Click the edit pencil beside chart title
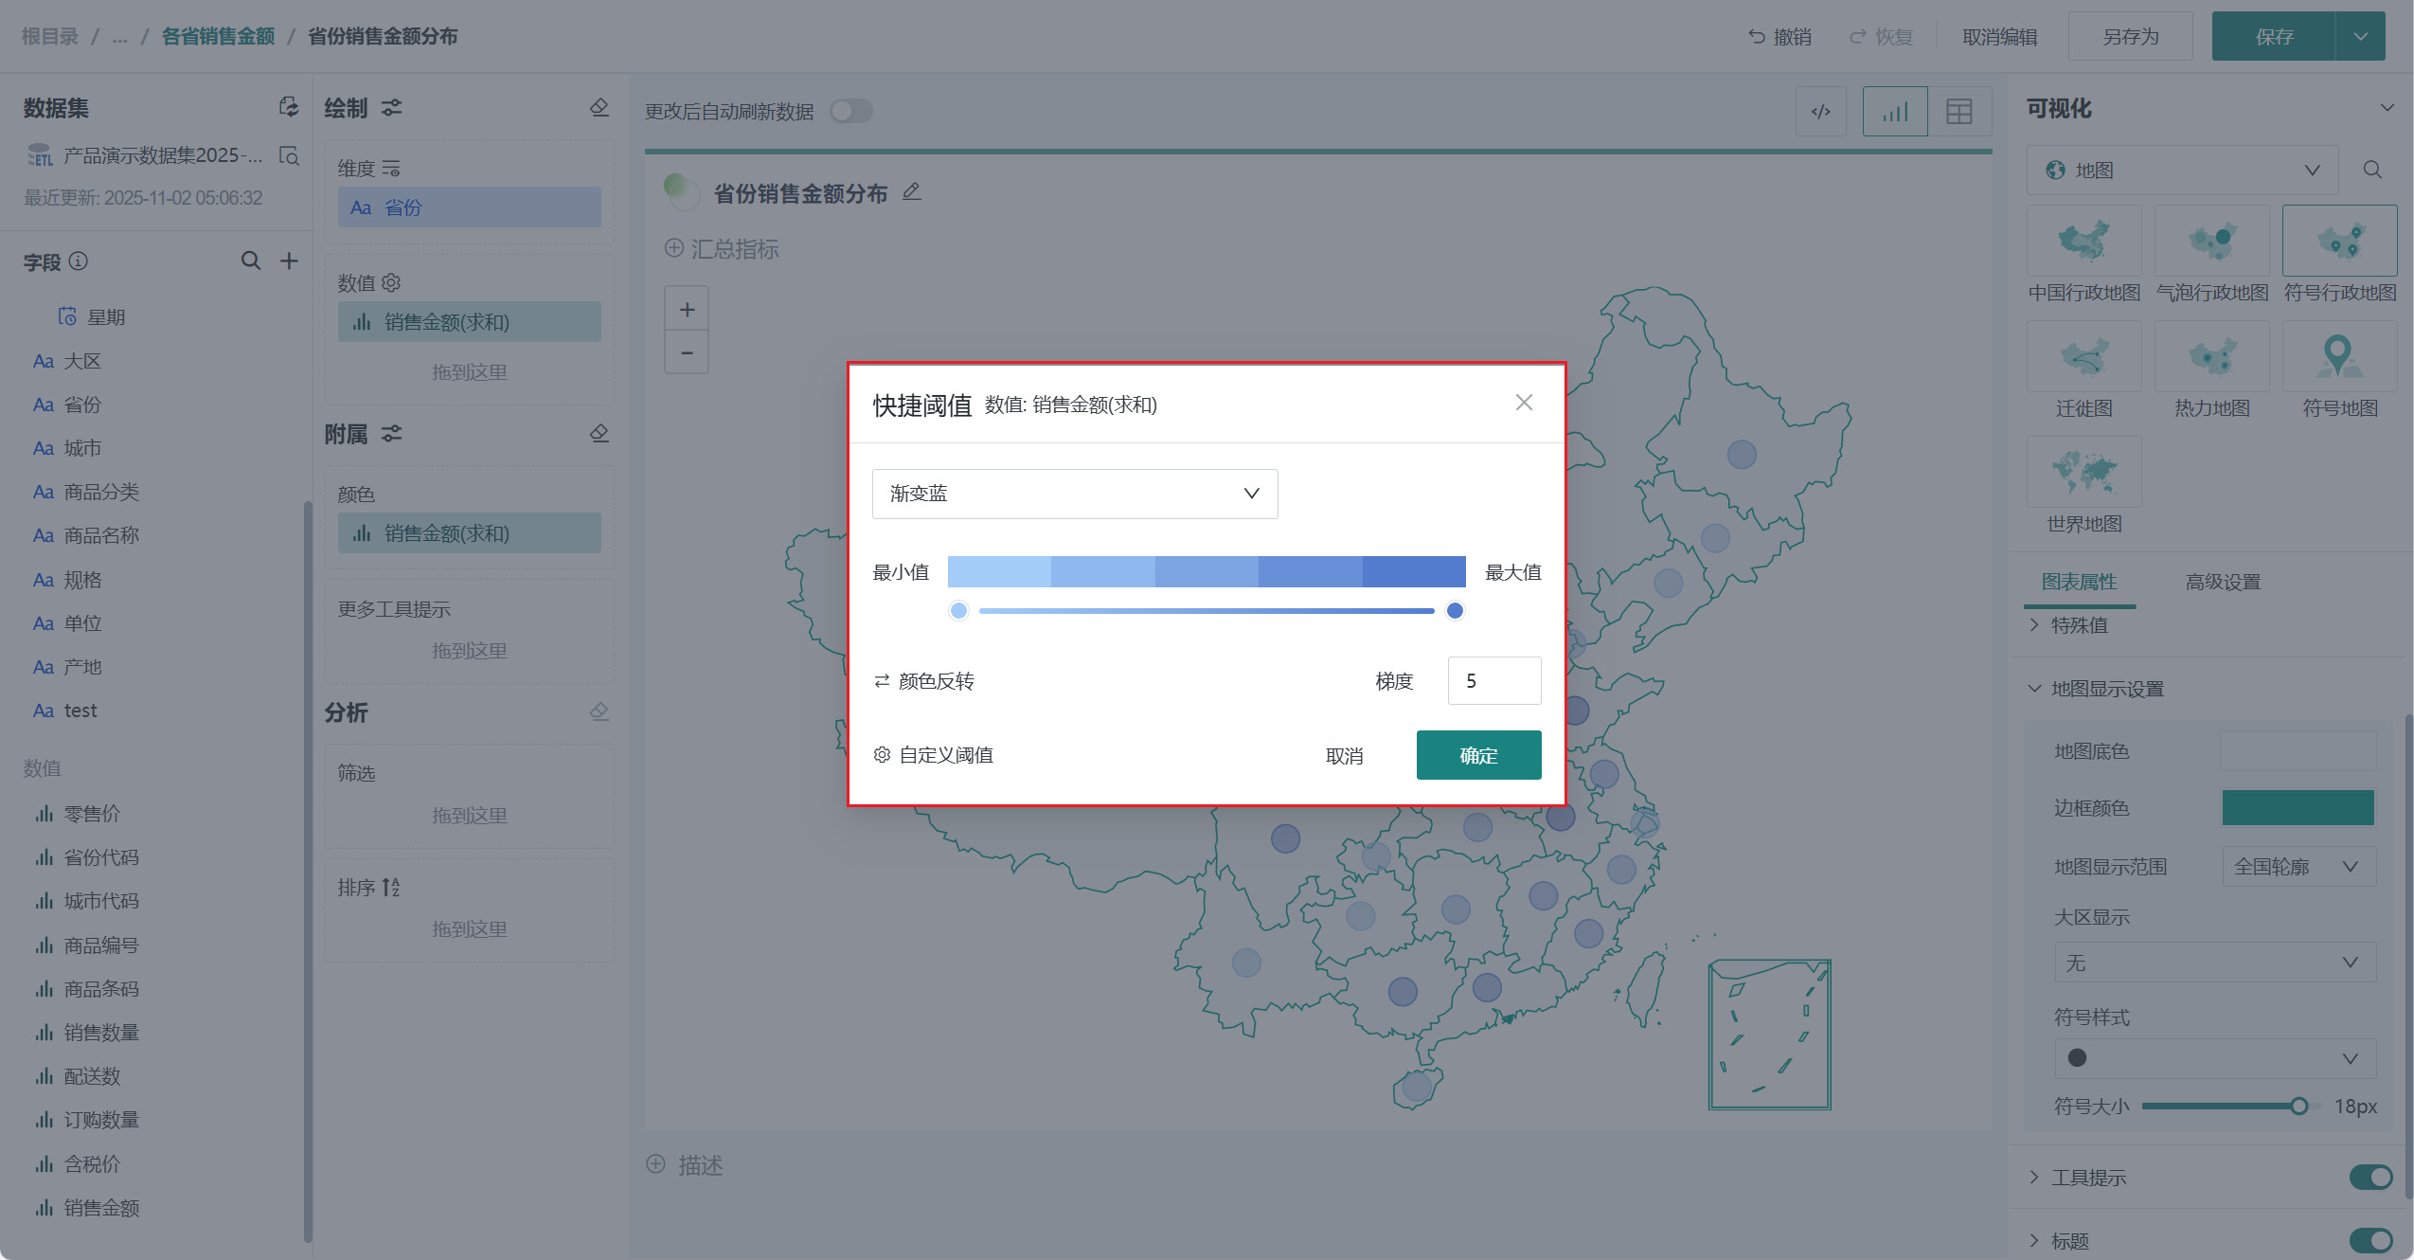 pos(911,192)
